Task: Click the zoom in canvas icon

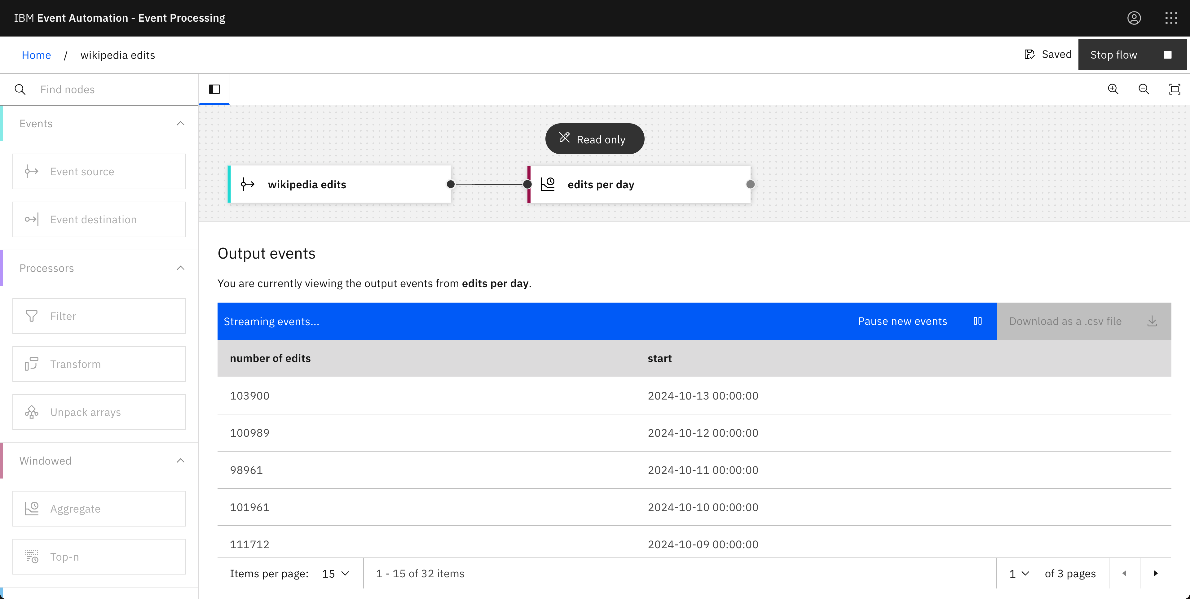Action: 1113,89
